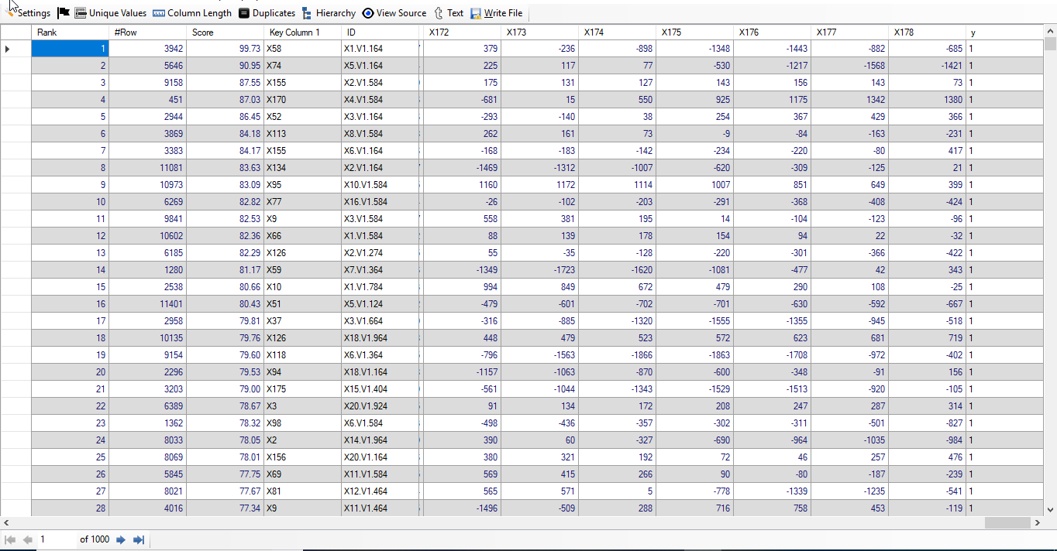Screen dimensions: 1057x551
Task: Click the black flag icon in the toolbar
Action: (64, 13)
